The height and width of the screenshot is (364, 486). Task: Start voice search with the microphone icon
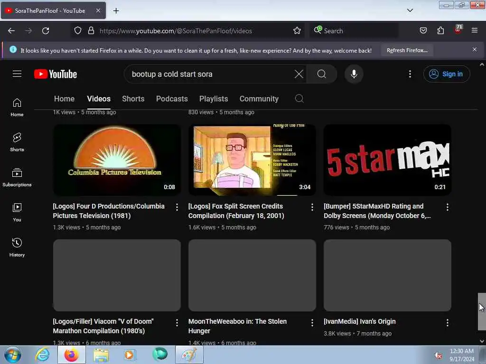pos(354,74)
